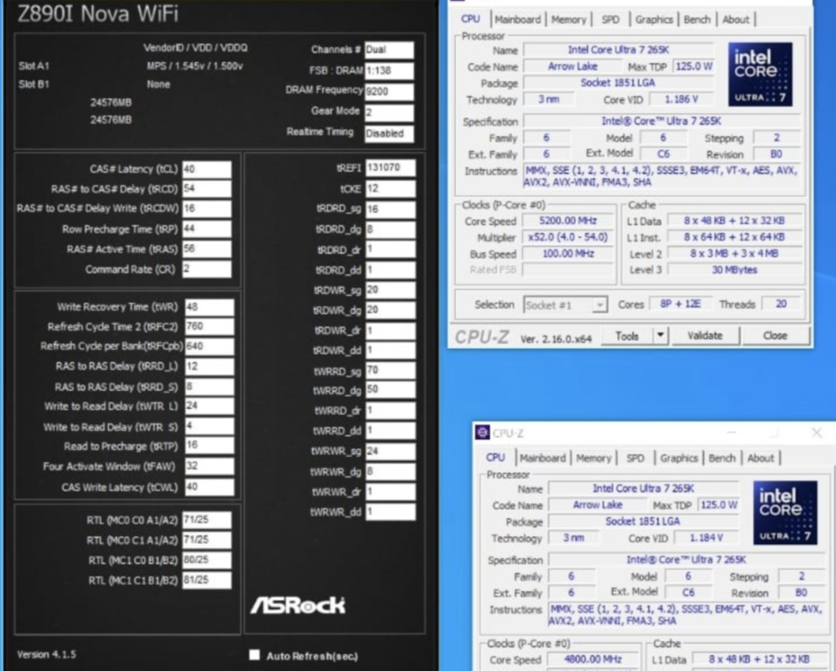Click the Validate button in upper CPU-Z

705,335
